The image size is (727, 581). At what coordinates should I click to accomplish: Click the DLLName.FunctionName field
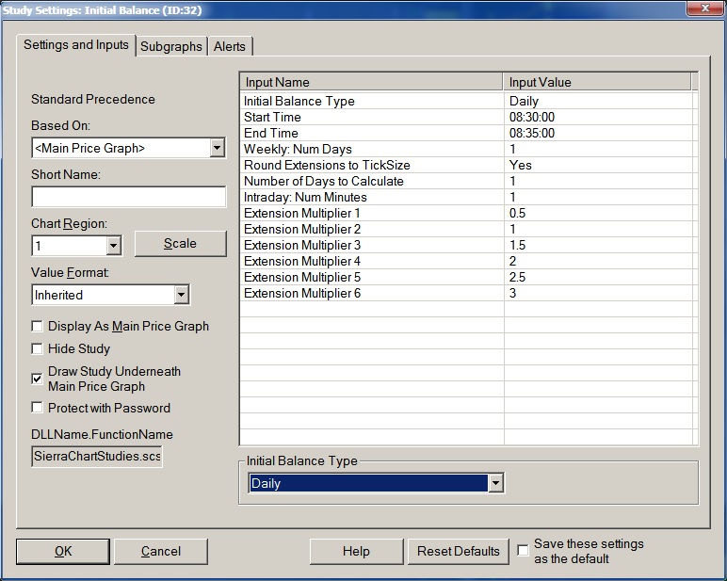pos(97,457)
